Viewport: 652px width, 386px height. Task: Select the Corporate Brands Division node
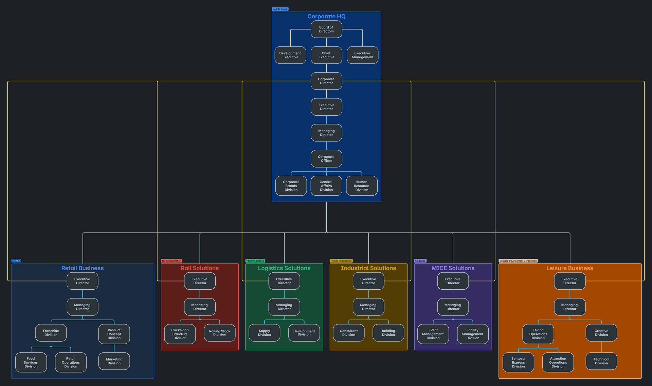click(x=291, y=186)
